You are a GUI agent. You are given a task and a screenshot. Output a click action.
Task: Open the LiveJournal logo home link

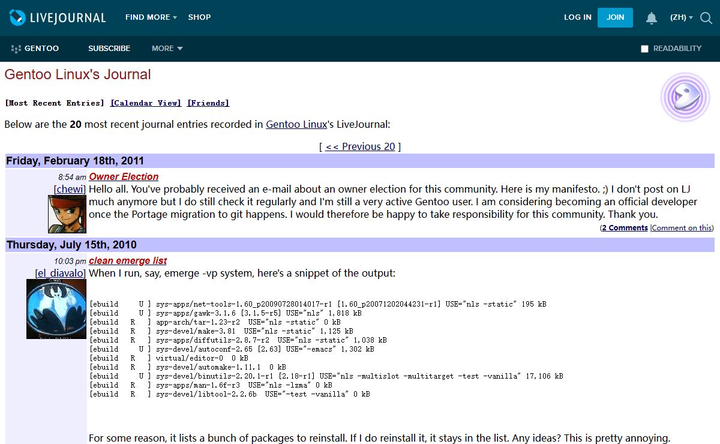(x=58, y=17)
